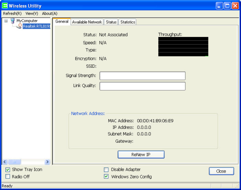Close the window with the red X
Screen dimensions: 241x190
tap(235, 6)
